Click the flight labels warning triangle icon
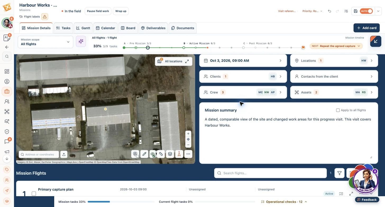 [45, 17]
